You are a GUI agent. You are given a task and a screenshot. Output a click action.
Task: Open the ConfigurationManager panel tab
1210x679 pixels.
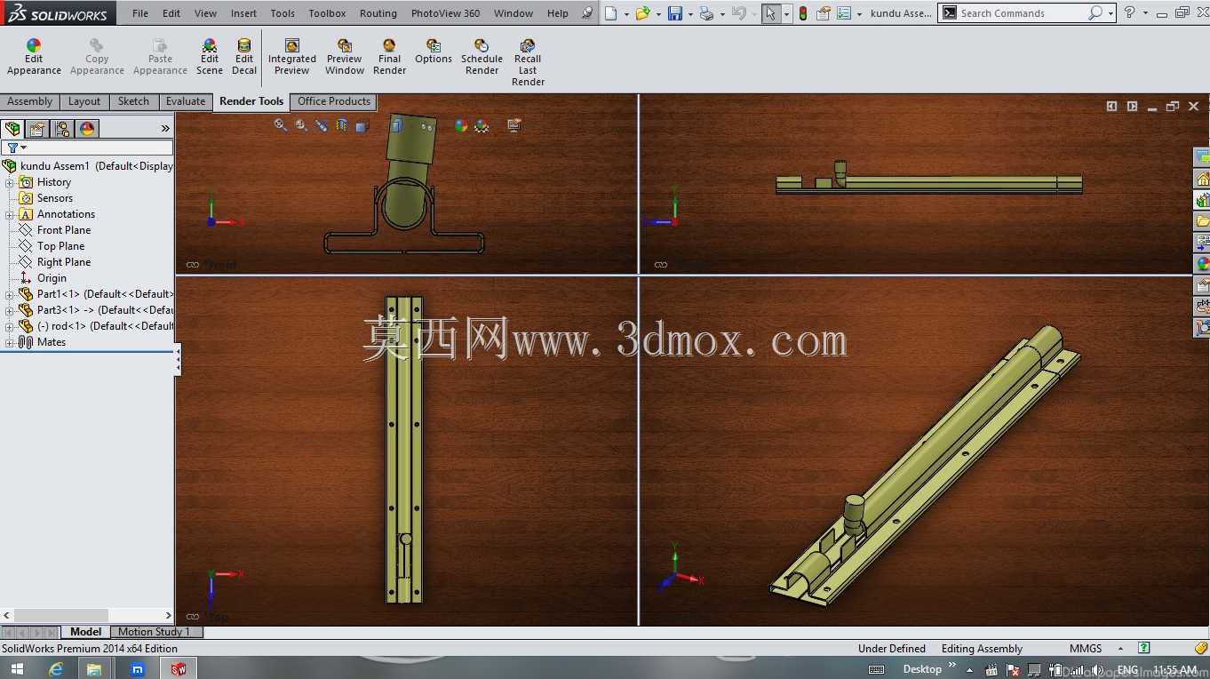click(62, 129)
